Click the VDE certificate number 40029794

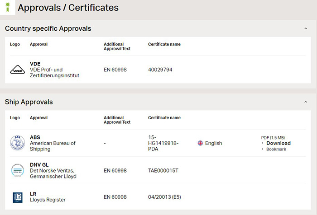[x=160, y=70]
